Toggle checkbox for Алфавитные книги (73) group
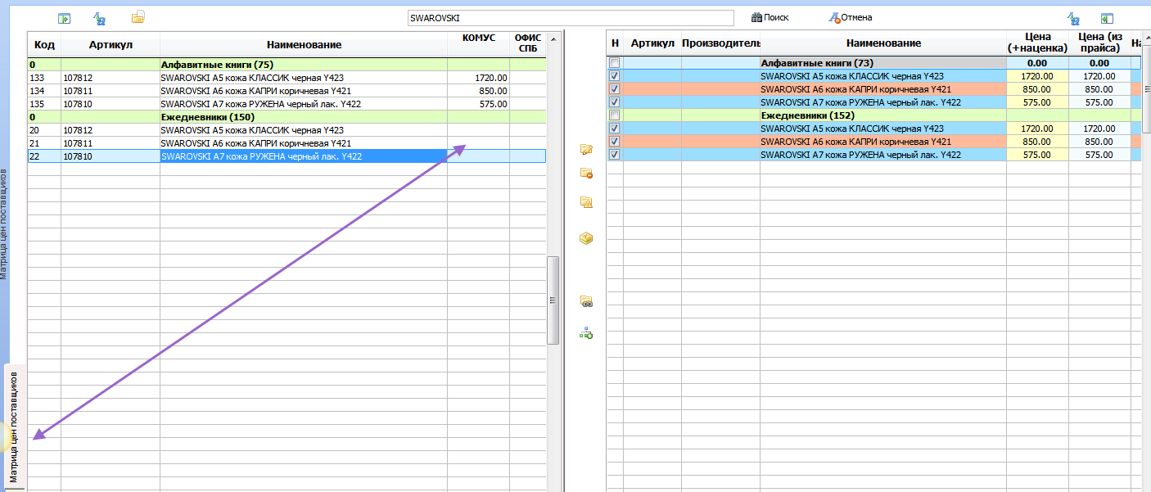Image resolution: width=1151 pixels, height=492 pixels. [615, 63]
